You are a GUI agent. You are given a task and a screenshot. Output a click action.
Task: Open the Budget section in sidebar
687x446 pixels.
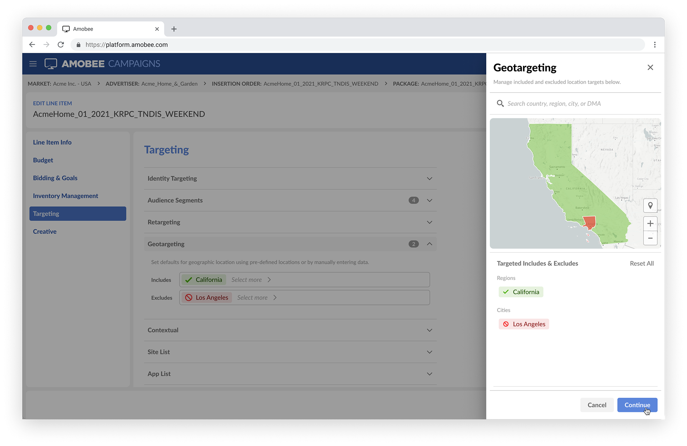coord(43,160)
